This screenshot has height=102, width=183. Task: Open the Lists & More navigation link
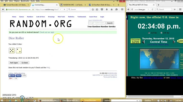click(40, 17)
